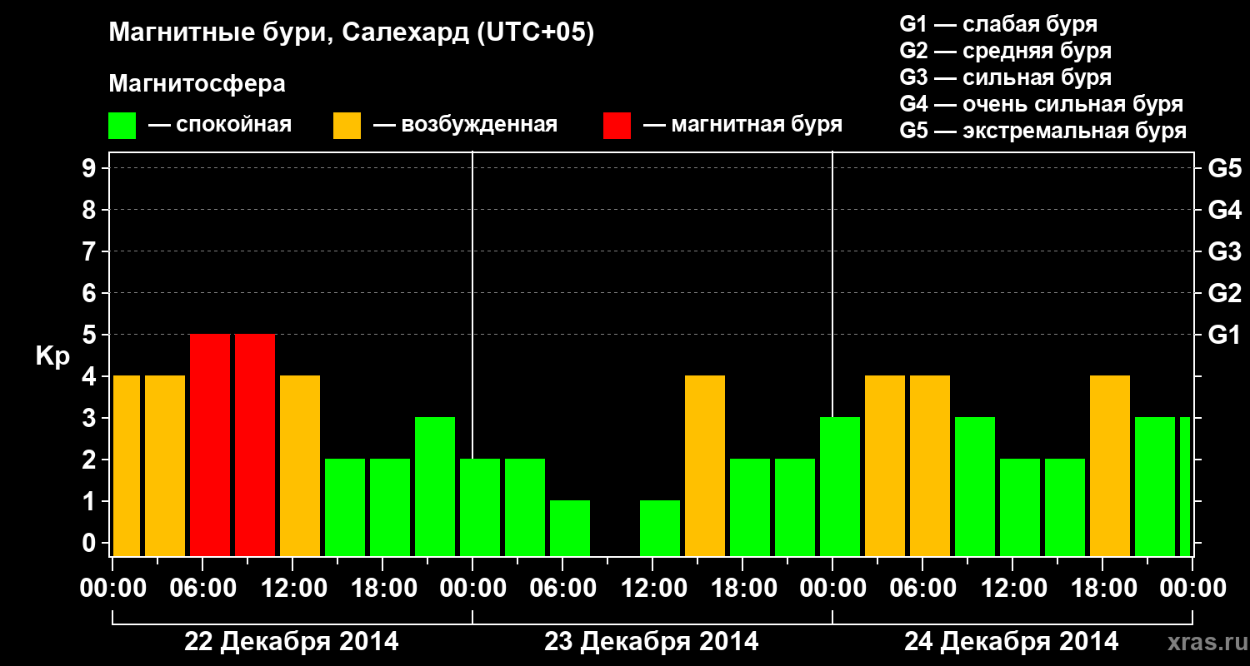The image size is (1250, 666).
Task: Click the '24 Декабря 2014' date label
Action: click(x=1012, y=642)
